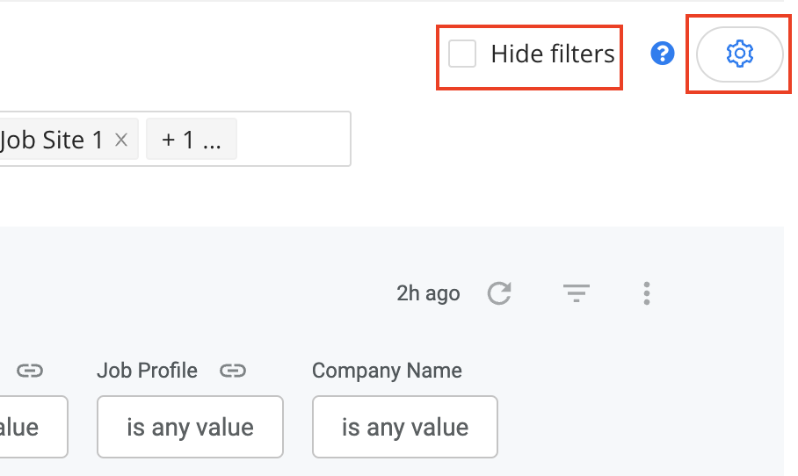Expand the '+ 1 ...' hidden selections chip
798x476 pixels.
(x=192, y=140)
